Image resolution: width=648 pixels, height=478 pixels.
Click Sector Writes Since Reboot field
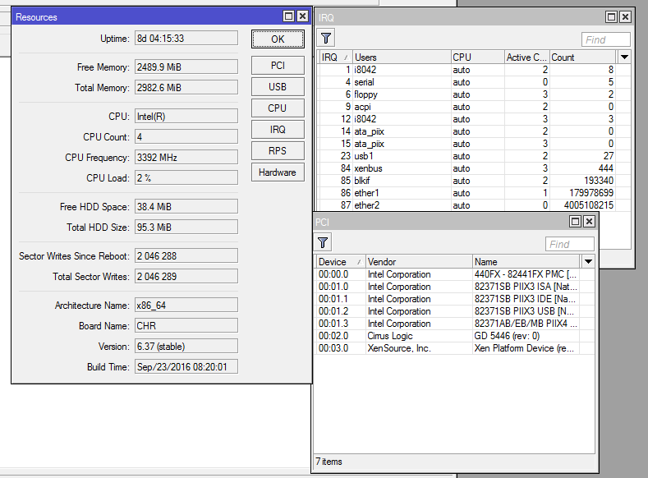click(x=186, y=256)
